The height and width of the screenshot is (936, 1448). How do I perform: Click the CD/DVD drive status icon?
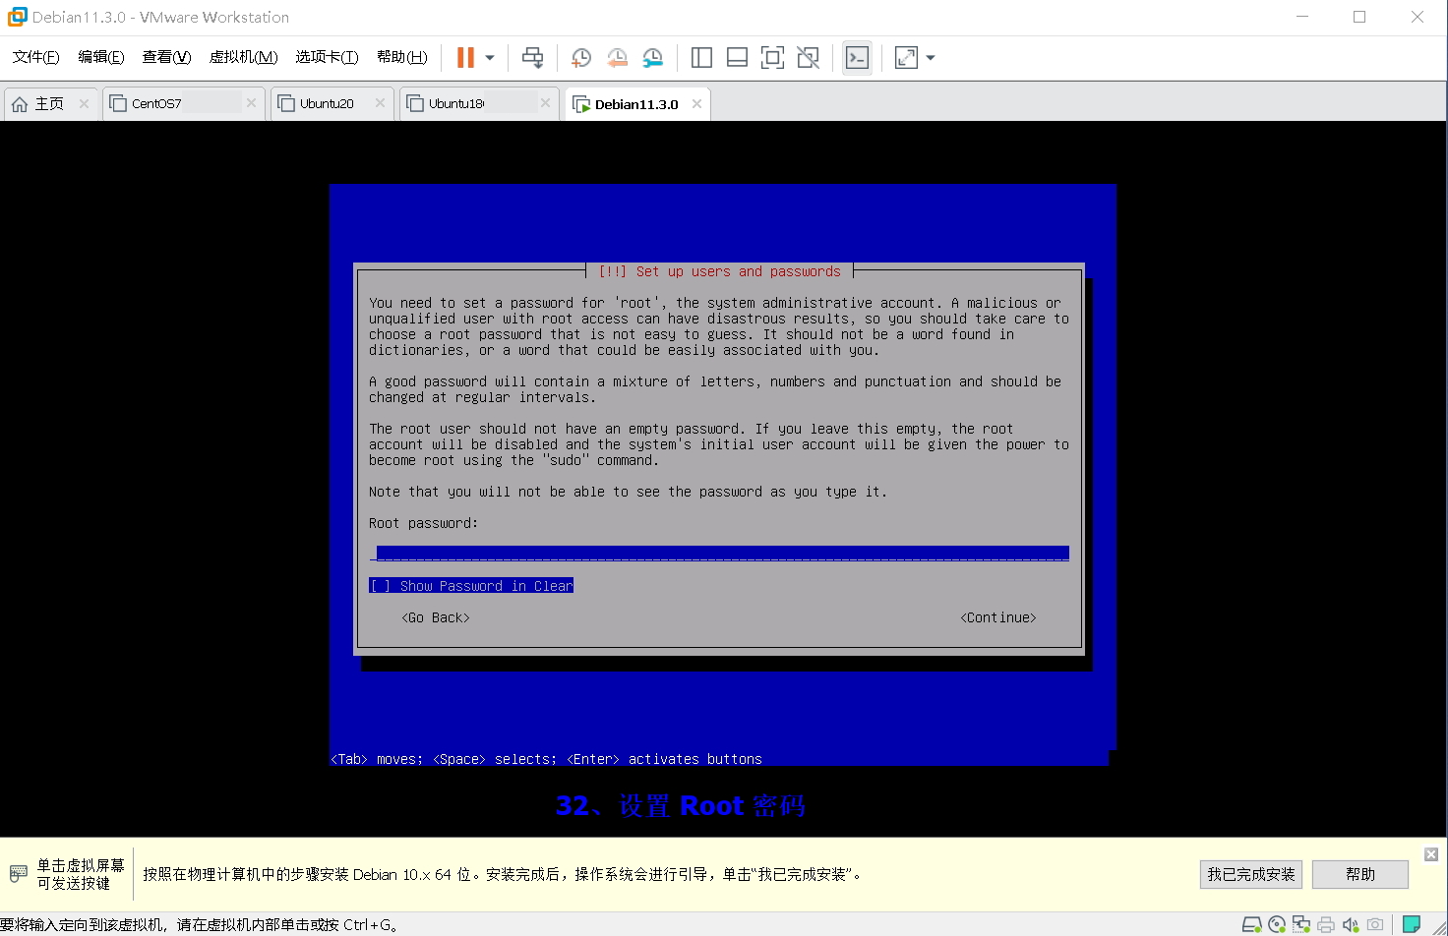(x=1277, y=924)
